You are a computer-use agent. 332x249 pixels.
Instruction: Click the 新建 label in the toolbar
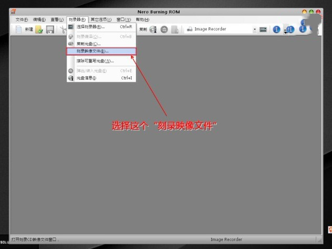pyautogui.click(x=29, y=29)
